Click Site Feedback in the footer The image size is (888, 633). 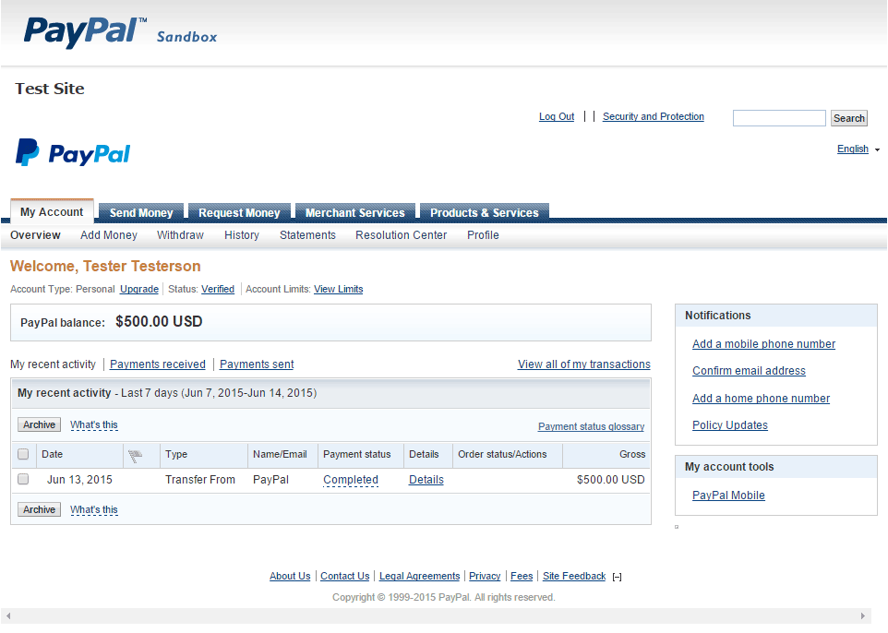574,577
